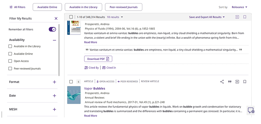Expand the MESH filter section
The image size is (261, 124).
54,109
